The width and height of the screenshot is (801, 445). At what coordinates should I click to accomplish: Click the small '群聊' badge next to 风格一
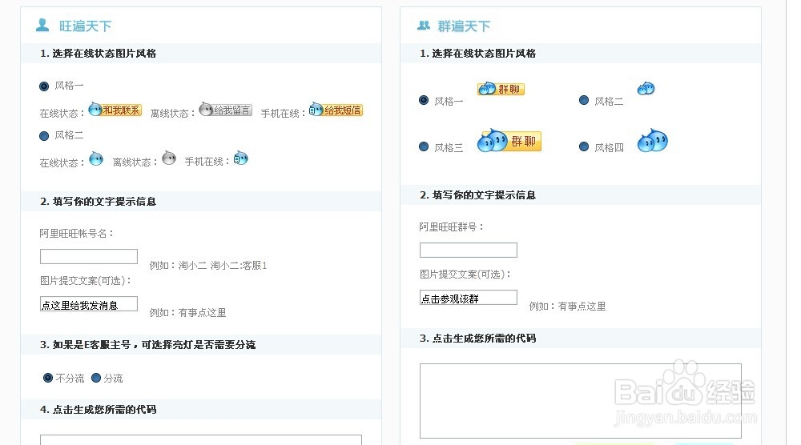click(x=501, y=88)
